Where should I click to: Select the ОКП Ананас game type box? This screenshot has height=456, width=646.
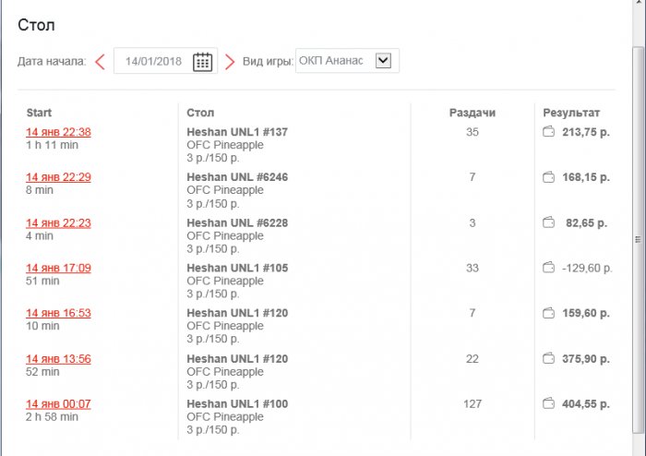[x=347, y=61]
